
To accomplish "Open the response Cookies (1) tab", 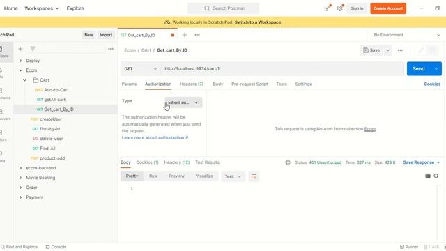I will tap(147, 162).
